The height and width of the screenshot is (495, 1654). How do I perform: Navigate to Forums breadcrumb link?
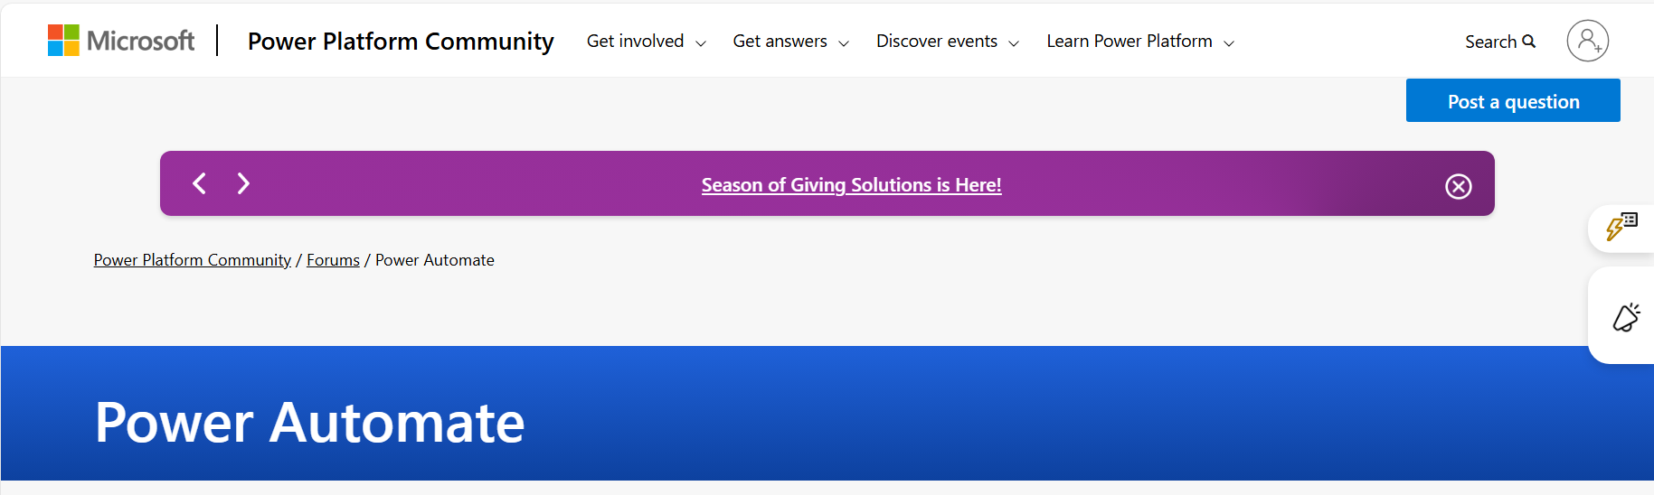click(x=333, y=260)
